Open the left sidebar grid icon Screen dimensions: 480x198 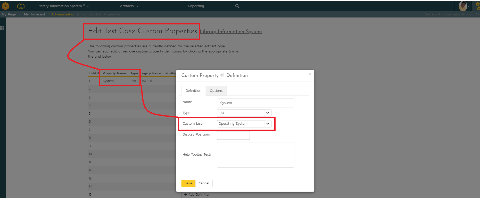pyautogui.click(x=2, y=28)
